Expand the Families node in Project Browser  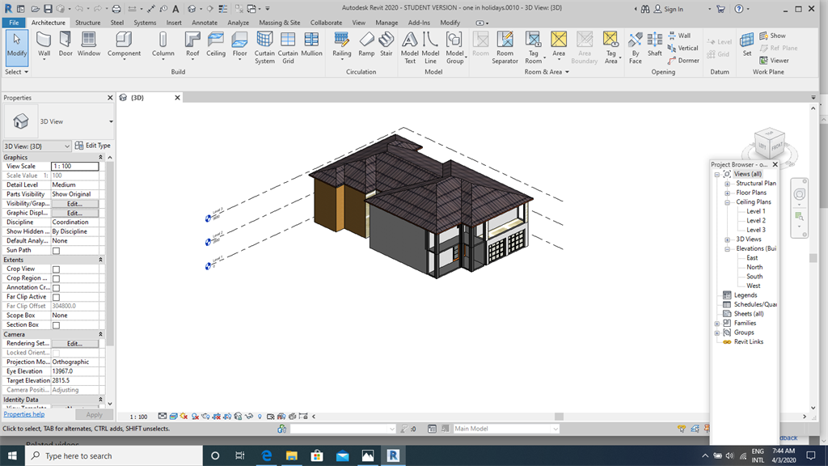coord(717,323)
